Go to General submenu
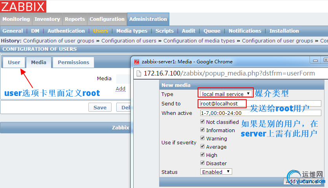Viewport: 328px width, 188px height. [13, 31]
